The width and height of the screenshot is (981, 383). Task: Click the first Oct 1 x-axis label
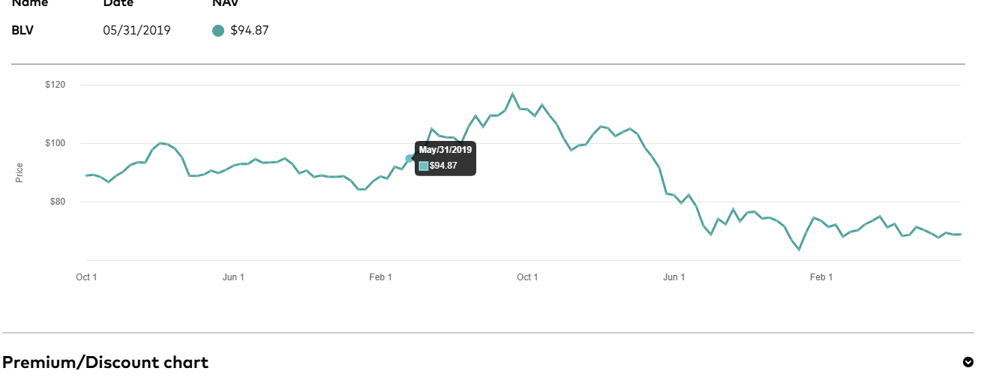point(86,277)
